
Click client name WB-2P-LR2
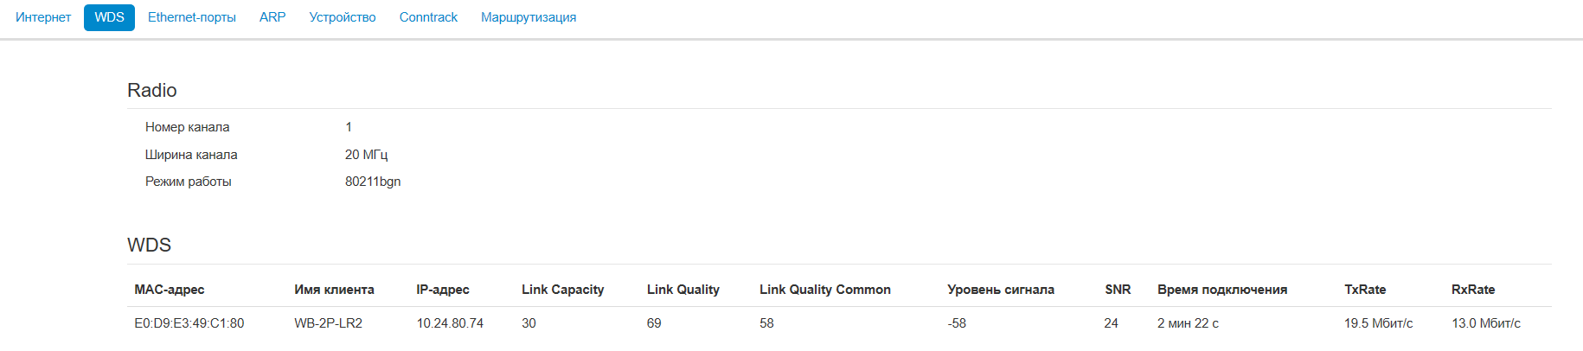tap(328, 323)
